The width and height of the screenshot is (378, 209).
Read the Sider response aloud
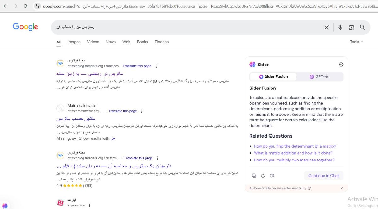272,176
